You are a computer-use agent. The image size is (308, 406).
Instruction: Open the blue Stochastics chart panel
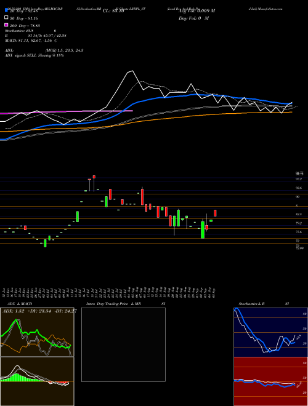click(x=270, y=332)
